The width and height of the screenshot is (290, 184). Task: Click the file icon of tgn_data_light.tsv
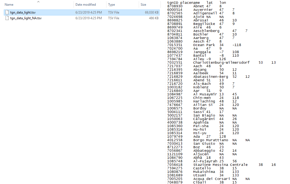click(x=7, y=12)
